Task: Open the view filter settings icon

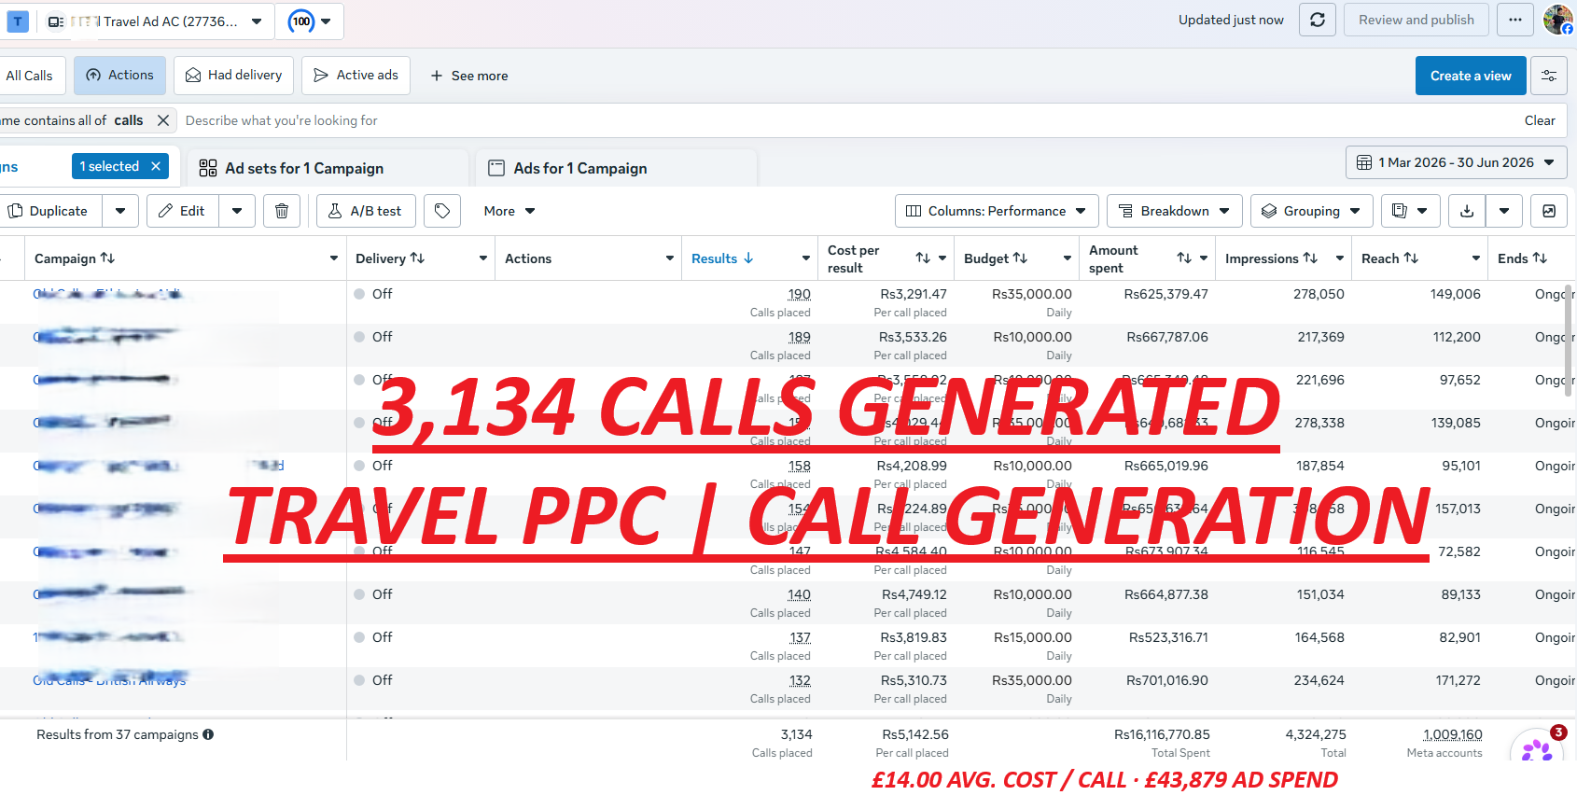Action: (1549, 76)
